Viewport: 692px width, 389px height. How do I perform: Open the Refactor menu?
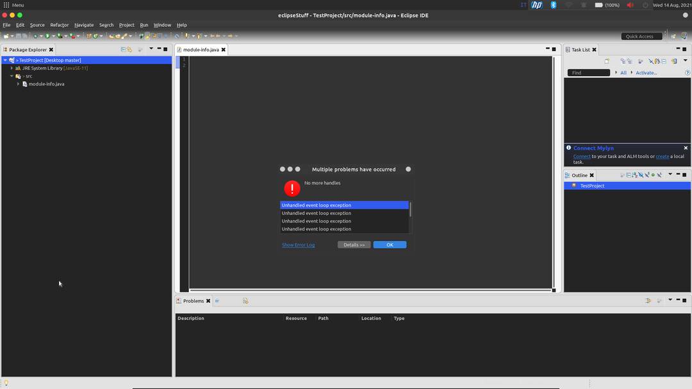pyautogui.click(x=59, y=25)
